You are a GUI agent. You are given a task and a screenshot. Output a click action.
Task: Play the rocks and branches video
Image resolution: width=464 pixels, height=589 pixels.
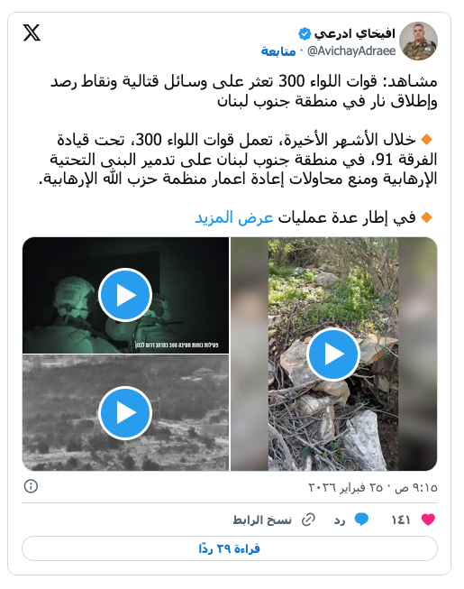point(333,354)
